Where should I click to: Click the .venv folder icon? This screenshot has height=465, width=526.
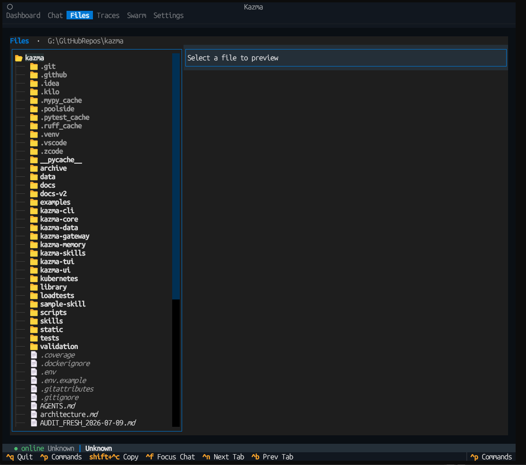point(34,134)
